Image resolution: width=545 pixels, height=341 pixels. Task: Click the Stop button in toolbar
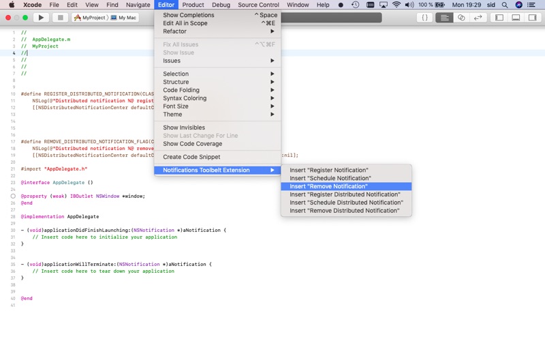[x=61, y=18]
